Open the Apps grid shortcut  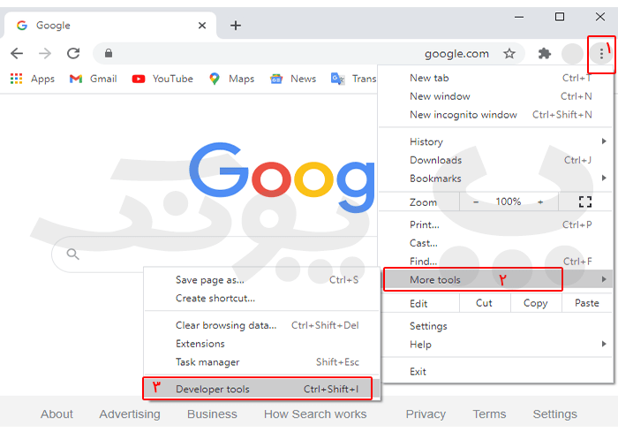click(x=33, y=79)
